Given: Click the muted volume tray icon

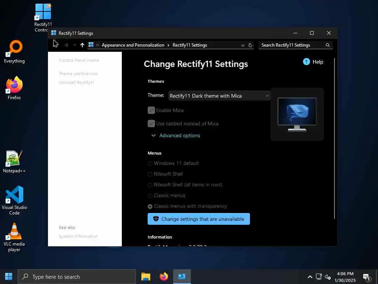Looking at the screenshot, I should click(328, 277).
